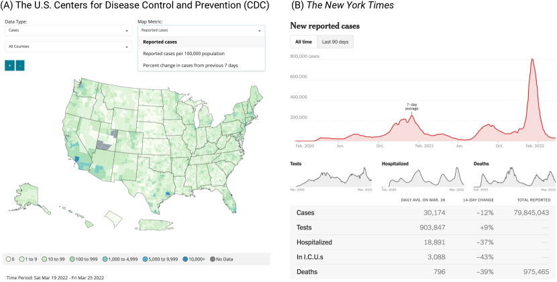This screenshot has height=282, width=557.
Task: Select Reported cases per 100,000 population option
Action: (x=184, y=53)
